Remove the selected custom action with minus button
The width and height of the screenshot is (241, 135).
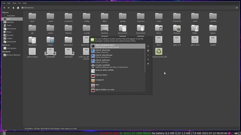coord(148,55)
